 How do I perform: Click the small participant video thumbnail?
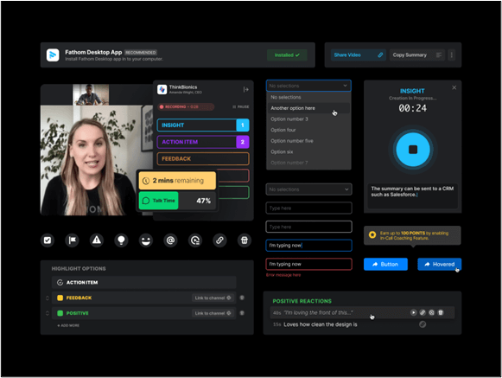pyautogui.click(x=91, y=94)
